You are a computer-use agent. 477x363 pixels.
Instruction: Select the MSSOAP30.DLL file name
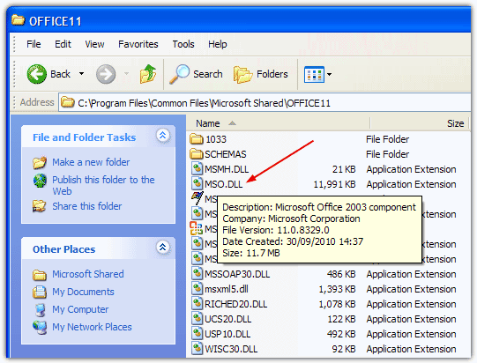pyautogui.click(x=237, y=274)
